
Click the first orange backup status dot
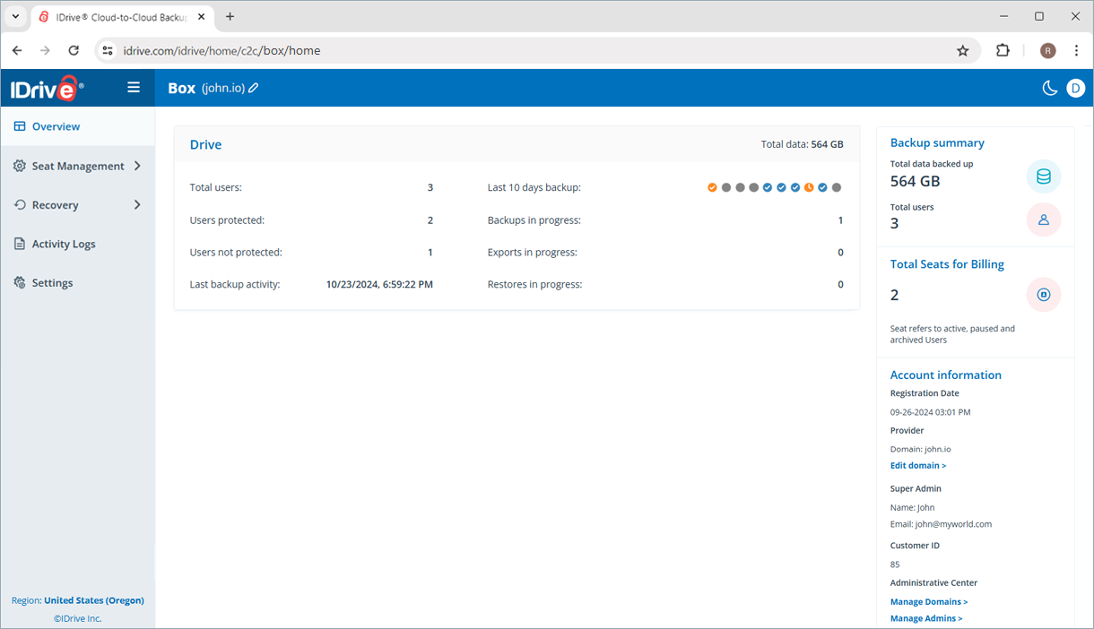click(712, 187)
